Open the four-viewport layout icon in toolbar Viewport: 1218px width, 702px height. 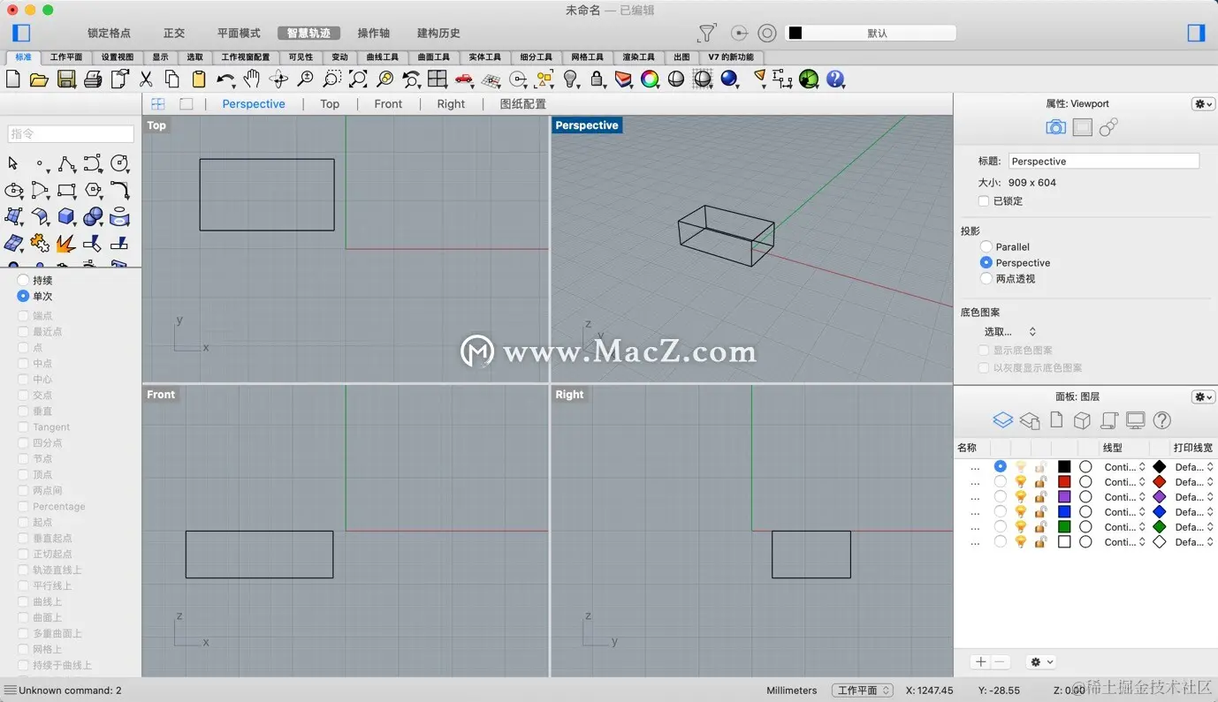click(x=438, y=79)
